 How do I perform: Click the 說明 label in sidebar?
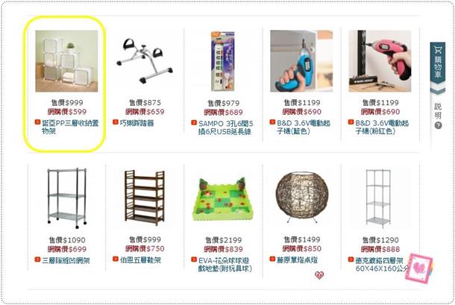(438, 111)
